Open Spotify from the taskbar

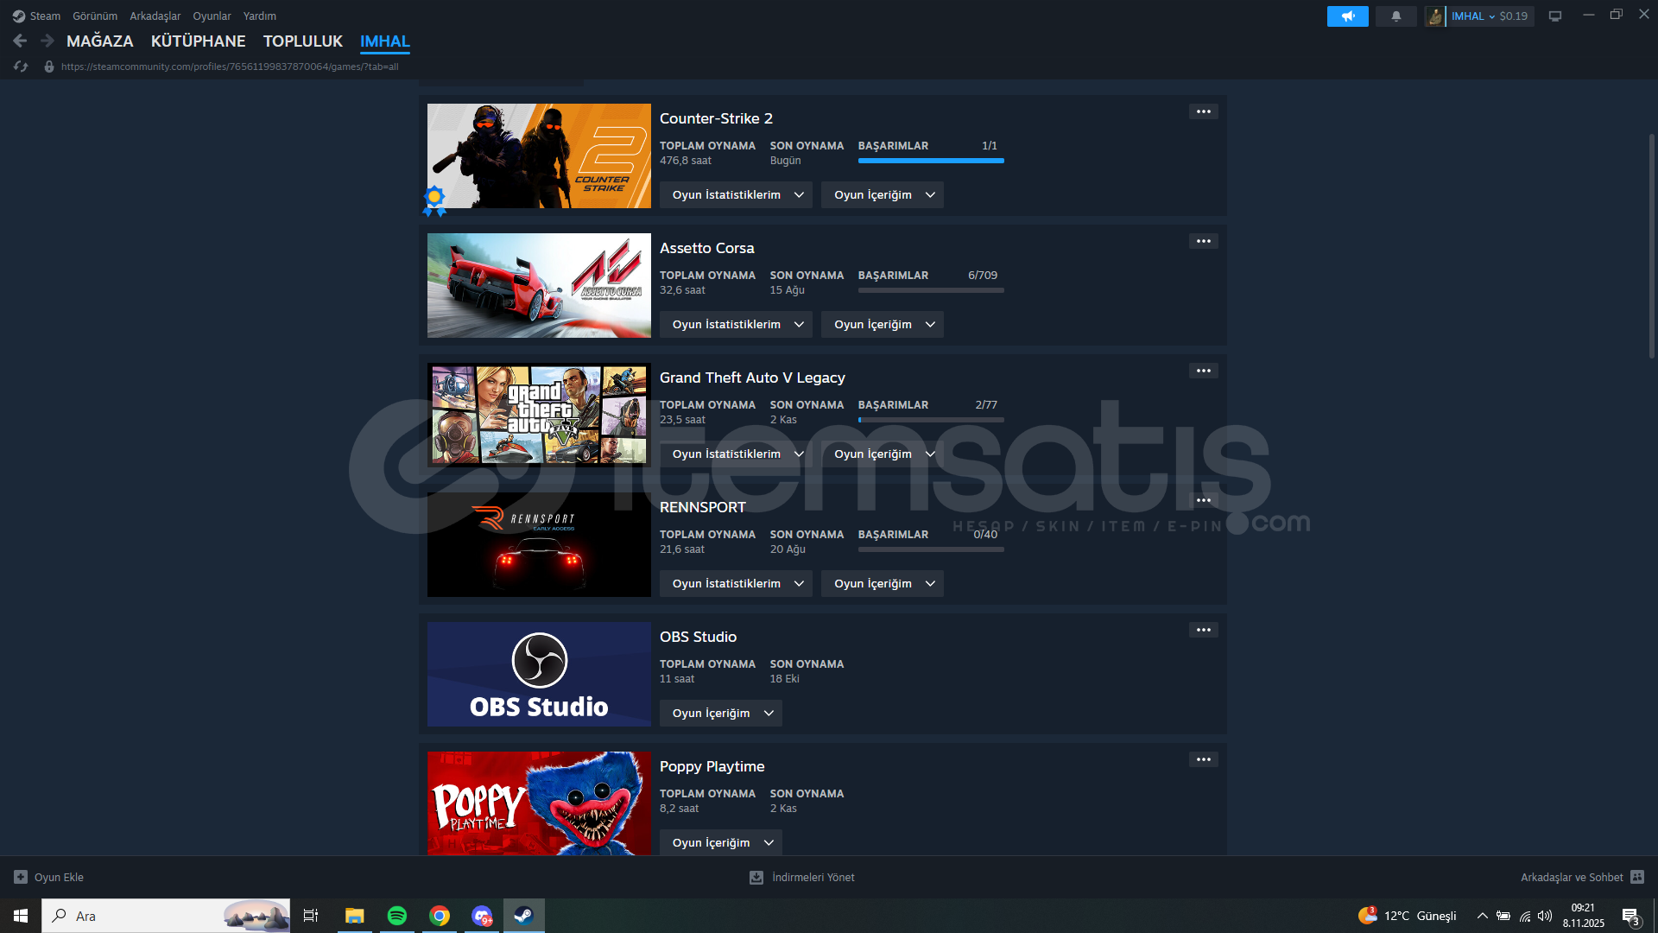[396, 916]
